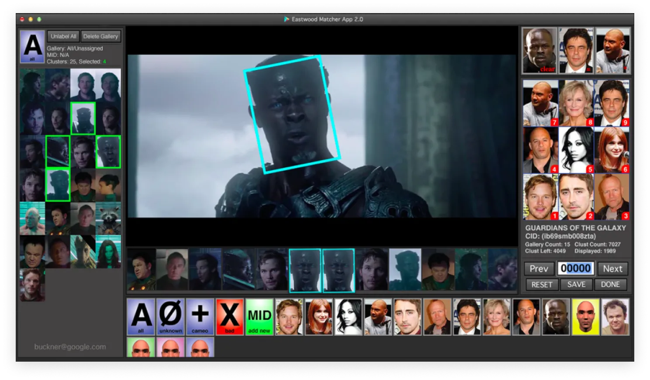The height and width of the screenshot is (380, 650).
Task: Click the third top match portrait with microphone
Action: (x=612, y=51)
